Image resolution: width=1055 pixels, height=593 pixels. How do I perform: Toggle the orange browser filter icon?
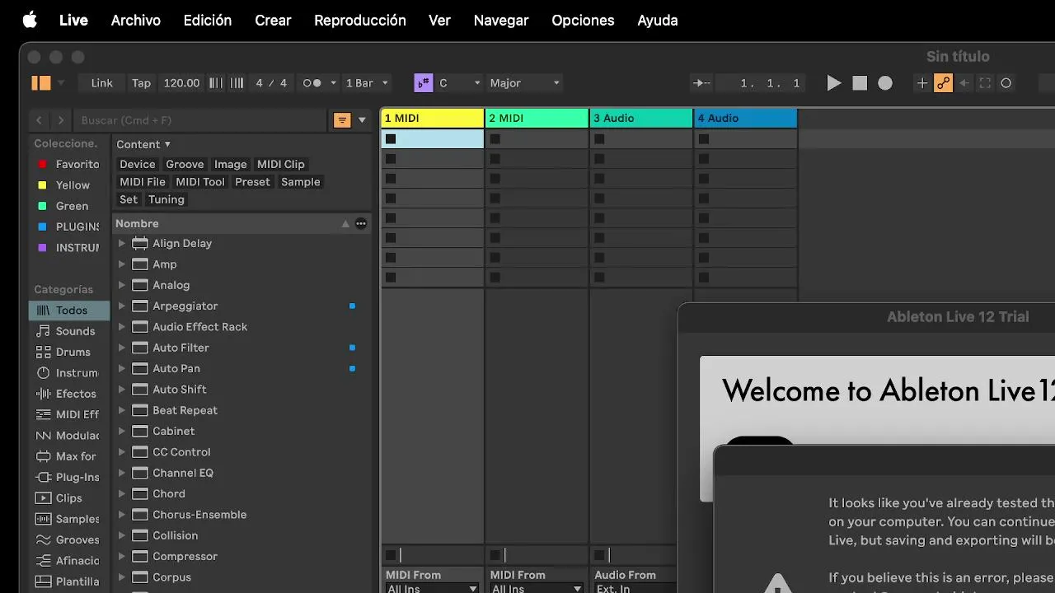coord(342,120)
